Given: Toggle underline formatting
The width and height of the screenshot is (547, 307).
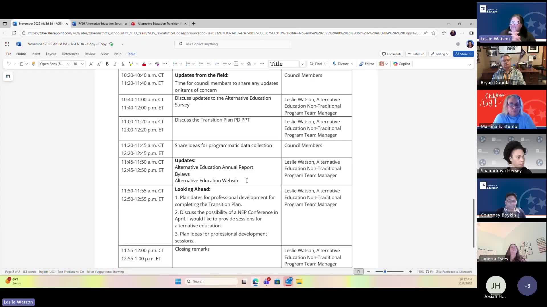Looking at the screenshot, I should 123,64.
